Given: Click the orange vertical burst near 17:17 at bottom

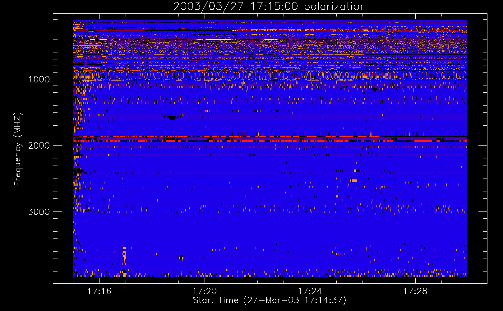Looking at the screenshot, I should click(x=124, y=256).
